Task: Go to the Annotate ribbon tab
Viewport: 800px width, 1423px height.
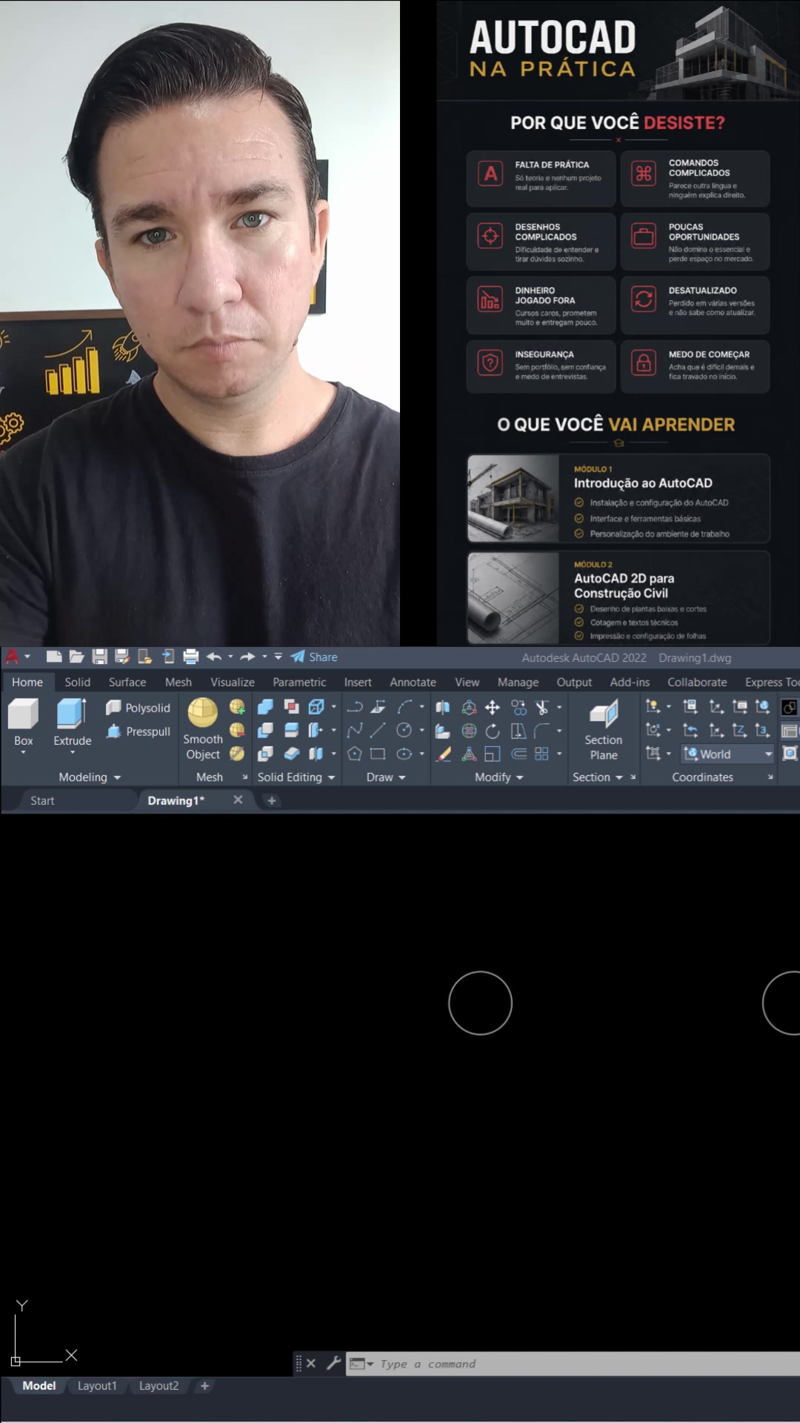Action: pos(413,682)
